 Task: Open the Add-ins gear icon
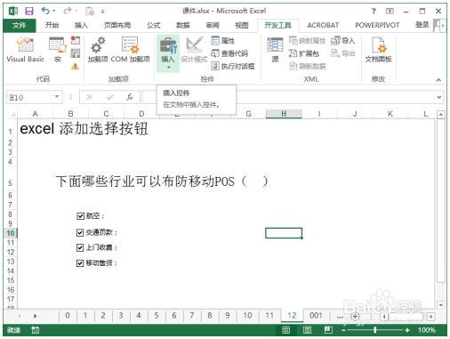[x=98, y=50]
